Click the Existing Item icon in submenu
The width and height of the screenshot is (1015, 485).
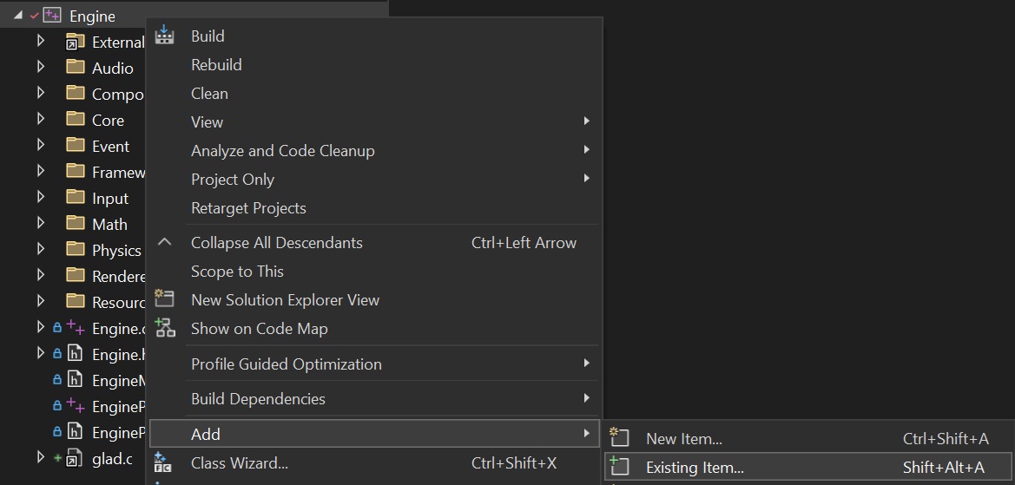click(619, 467)
